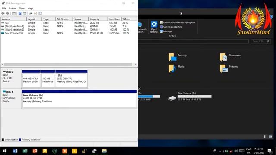
Task: Click the green circular U taskbar icon
Action: tap(55, 151)
